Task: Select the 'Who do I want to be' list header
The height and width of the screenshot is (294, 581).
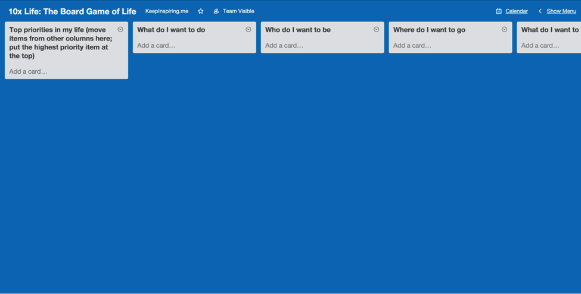Action: [298, 30]
